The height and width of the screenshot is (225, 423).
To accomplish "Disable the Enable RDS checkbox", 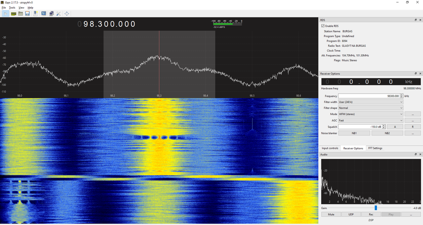I will 323,26.
